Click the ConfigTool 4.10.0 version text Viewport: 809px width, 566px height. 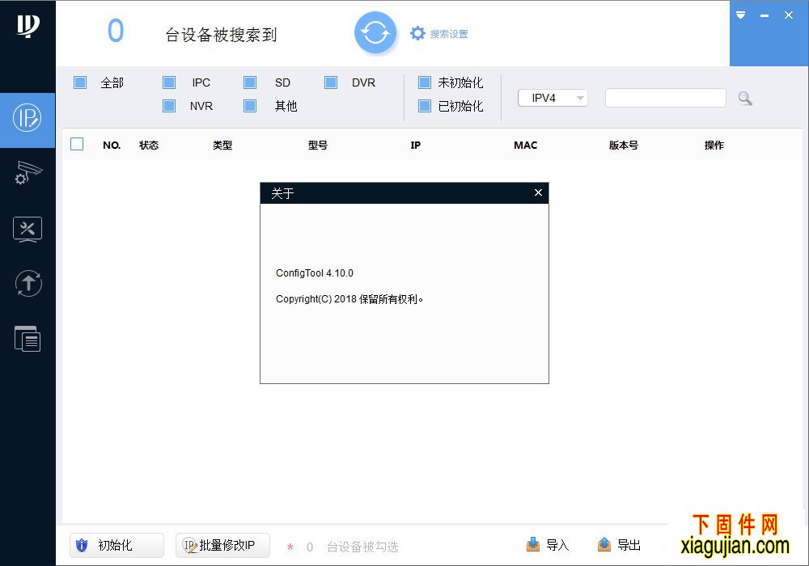point(314,273)
